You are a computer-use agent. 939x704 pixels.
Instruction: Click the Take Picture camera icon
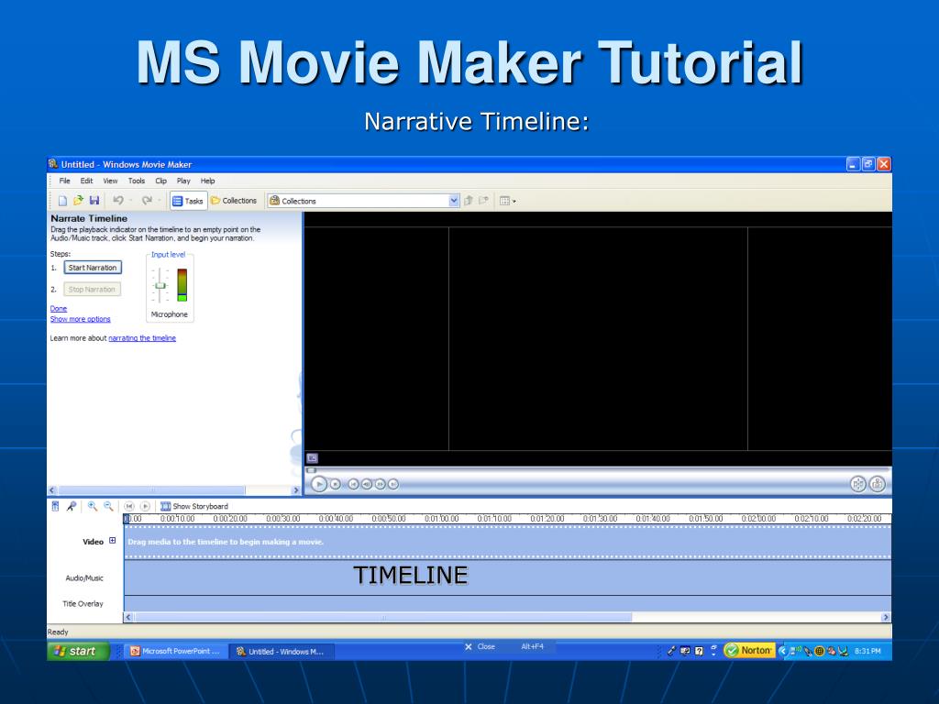point(878,484)
